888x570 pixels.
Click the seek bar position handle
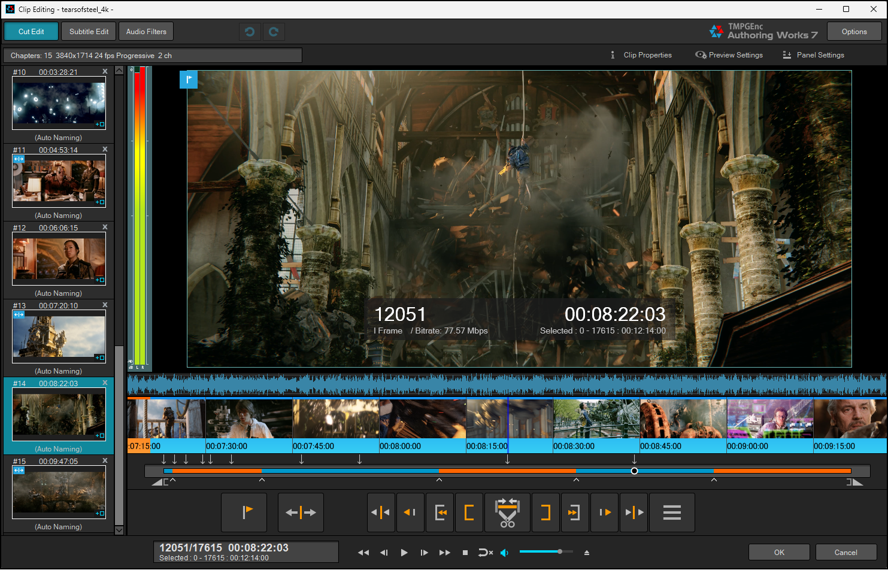click(x=634, y=471)
